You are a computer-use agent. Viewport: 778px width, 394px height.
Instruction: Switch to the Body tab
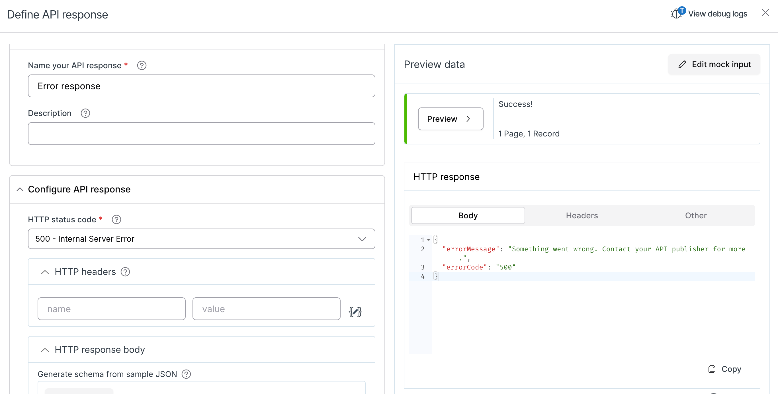coord(468,215)
